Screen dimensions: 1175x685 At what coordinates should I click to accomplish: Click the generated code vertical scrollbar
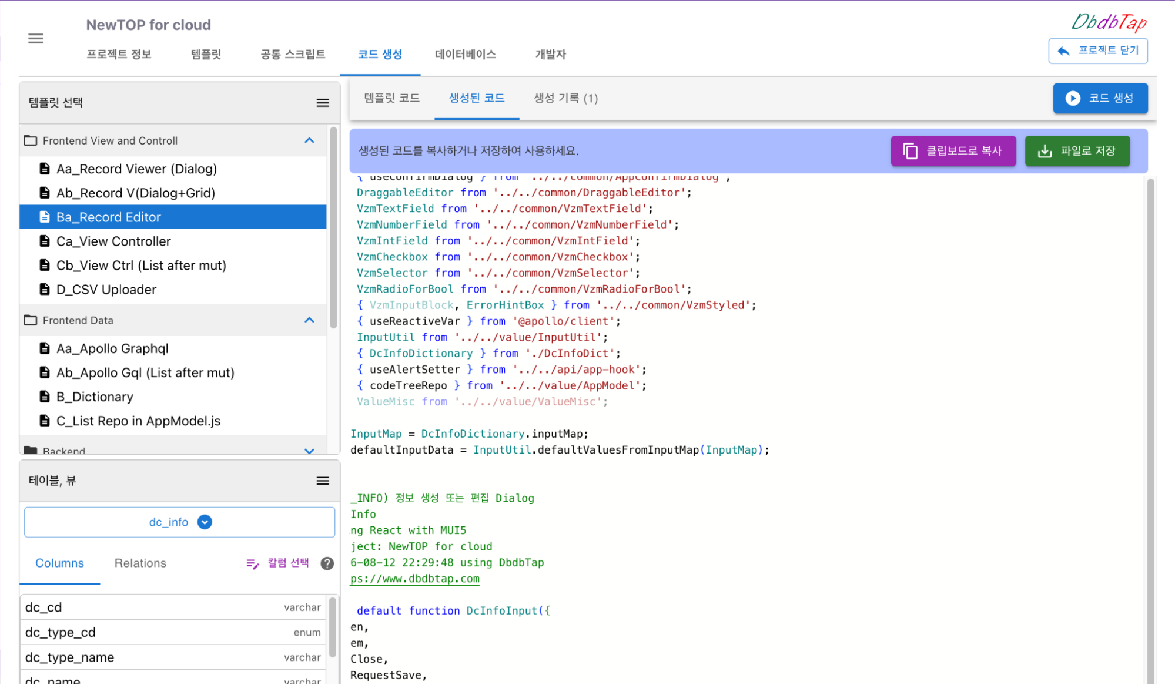point(1150,431)
